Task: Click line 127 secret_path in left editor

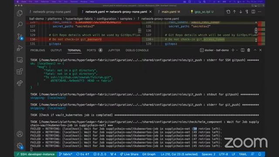Action: pyautogui.click(x=73, y=26)
